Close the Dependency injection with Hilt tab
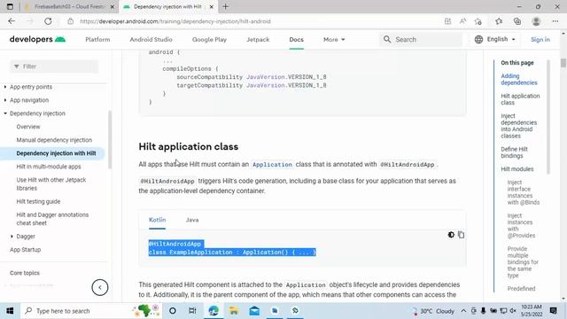The image size is (567, 319). coord(212,7)
